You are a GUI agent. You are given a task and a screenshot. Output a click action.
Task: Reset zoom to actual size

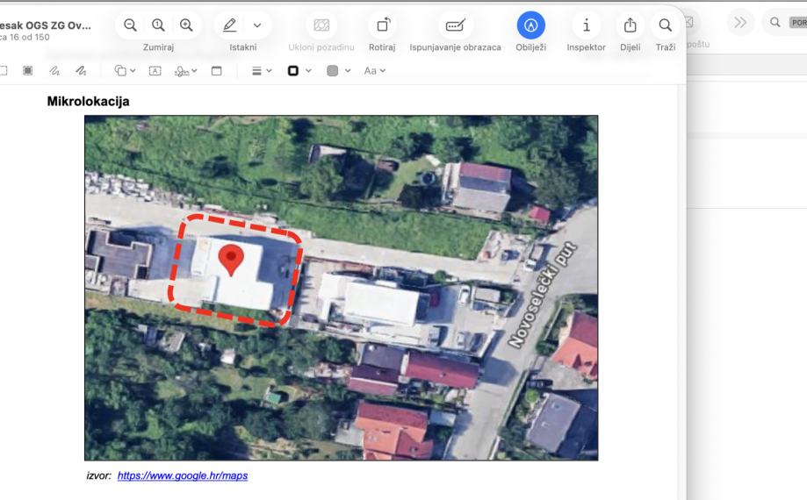[158, 25]
